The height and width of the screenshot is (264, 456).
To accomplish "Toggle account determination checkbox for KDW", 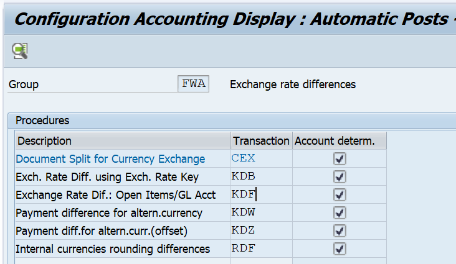I will click(340, 213).
